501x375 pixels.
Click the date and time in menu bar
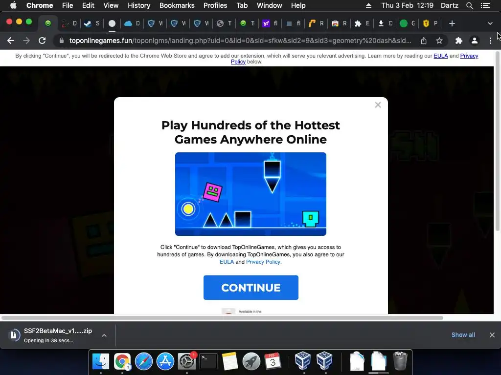[407, 5]
